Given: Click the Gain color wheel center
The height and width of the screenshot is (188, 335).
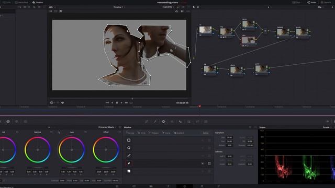Looking at the screenshot, I should (72, 150).
